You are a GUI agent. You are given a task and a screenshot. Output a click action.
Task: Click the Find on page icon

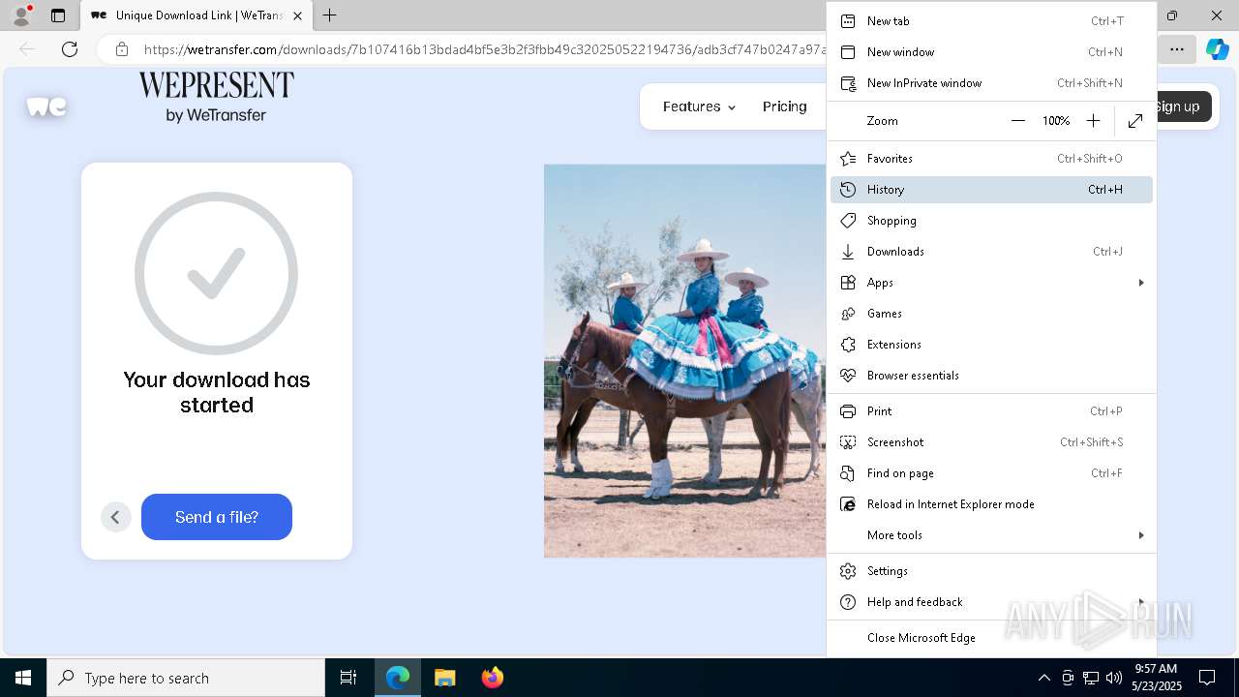click(x=848, y=473)
